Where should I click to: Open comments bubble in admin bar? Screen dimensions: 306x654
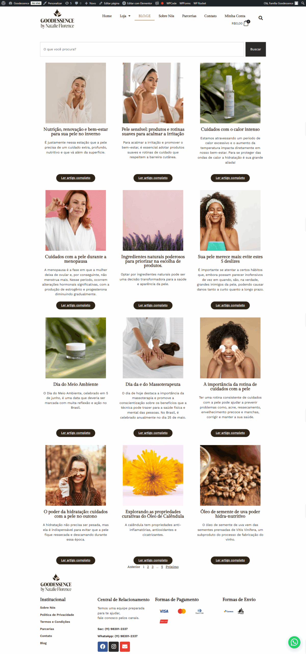(78, 3)
